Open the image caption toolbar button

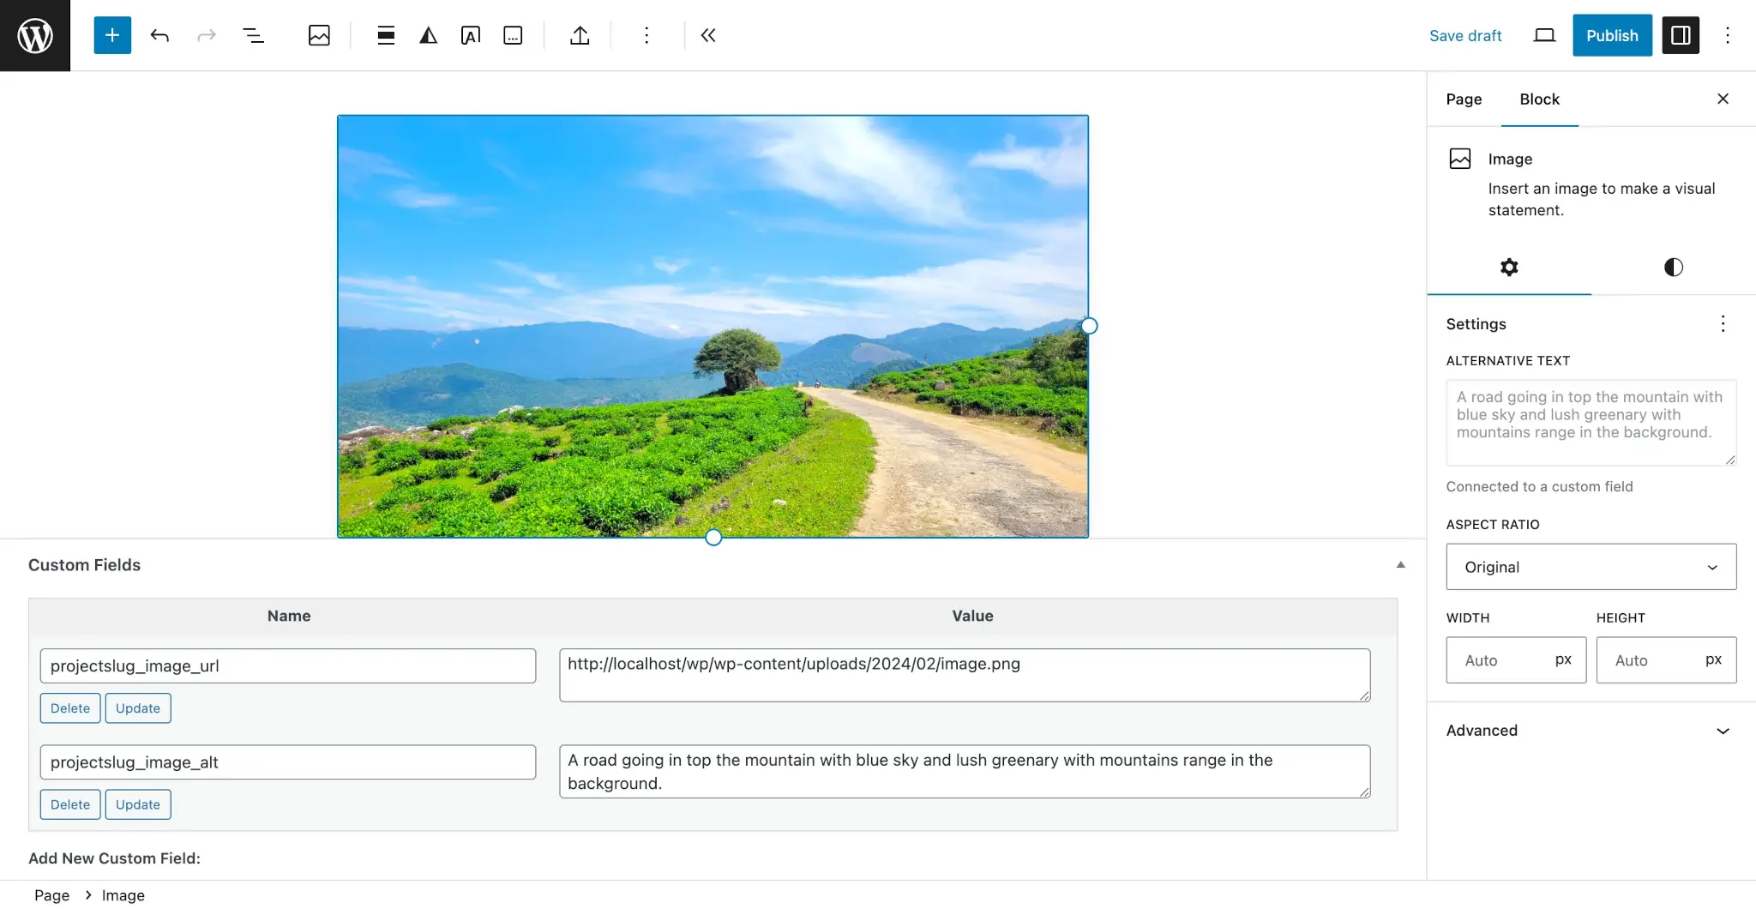(x=513, y=35)
